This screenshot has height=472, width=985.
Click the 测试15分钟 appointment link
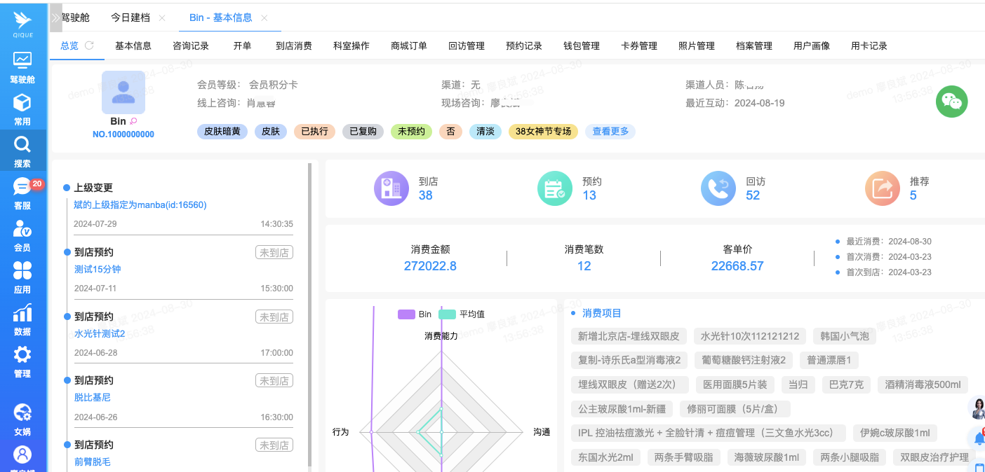(x=98, y=269)
